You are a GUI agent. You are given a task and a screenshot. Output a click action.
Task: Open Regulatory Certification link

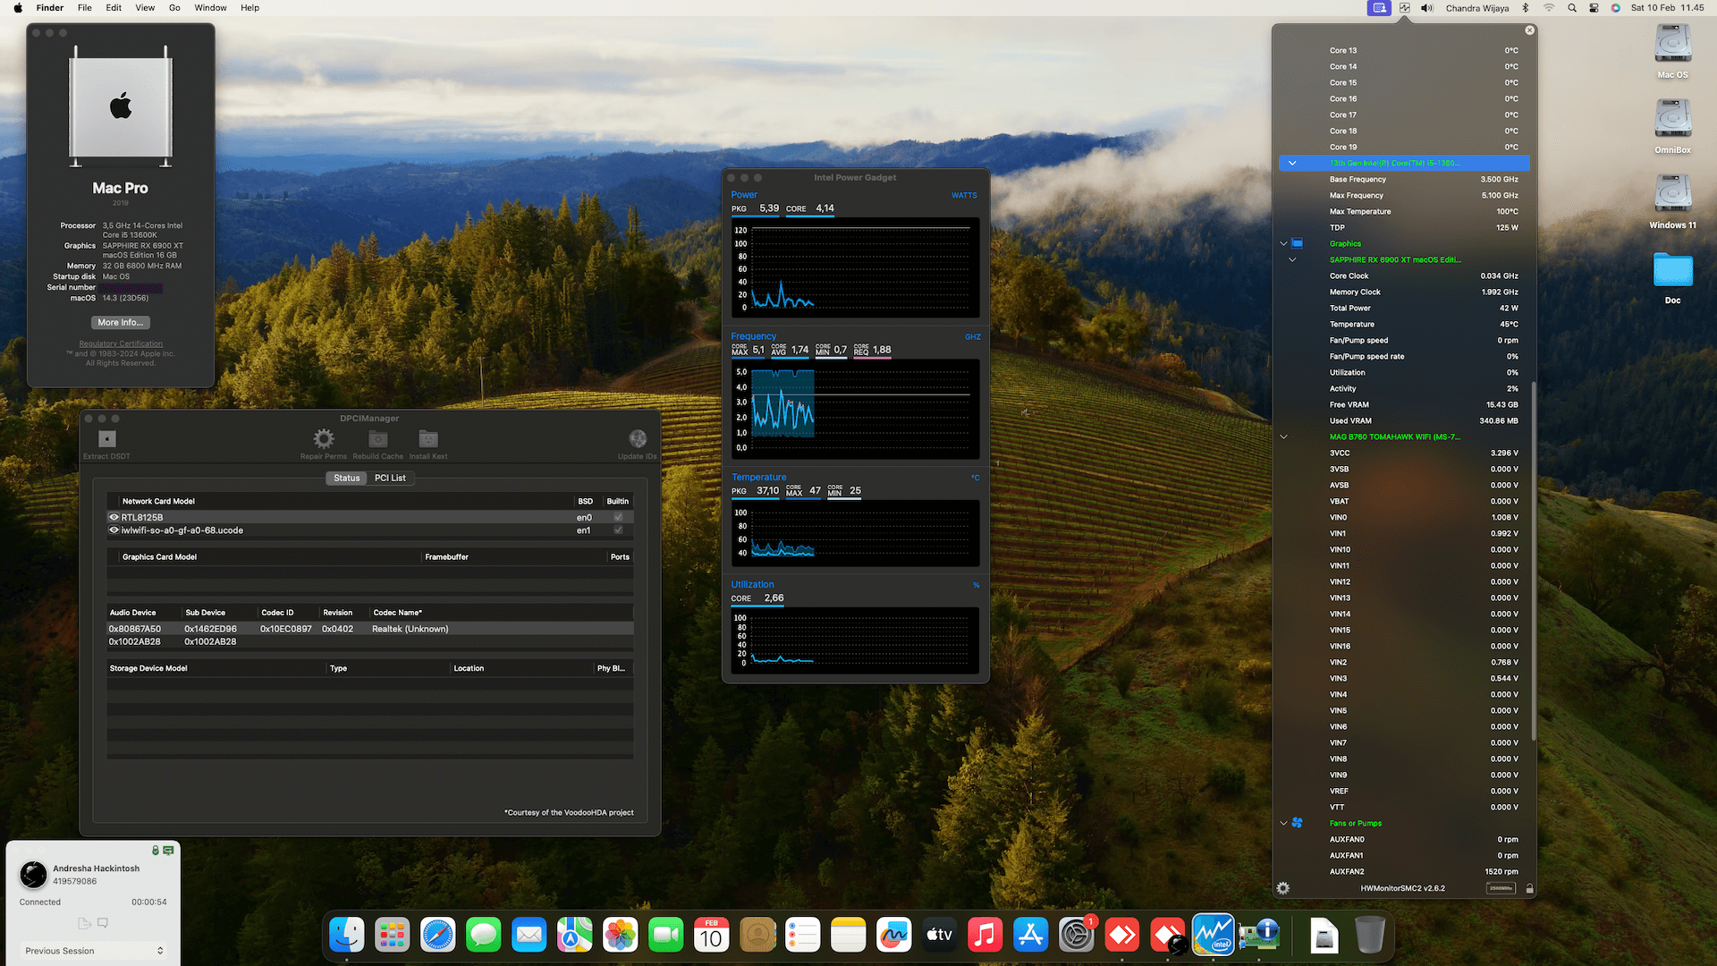pyautogui.click(x=121, y=343)
